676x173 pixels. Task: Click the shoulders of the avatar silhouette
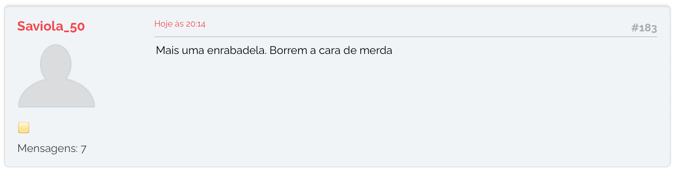point(57,94)
